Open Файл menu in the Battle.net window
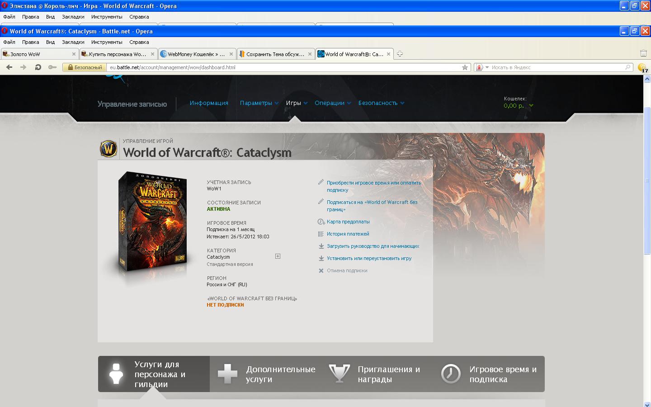This screenshot has width=651, height=407. (x=9, y=42)
